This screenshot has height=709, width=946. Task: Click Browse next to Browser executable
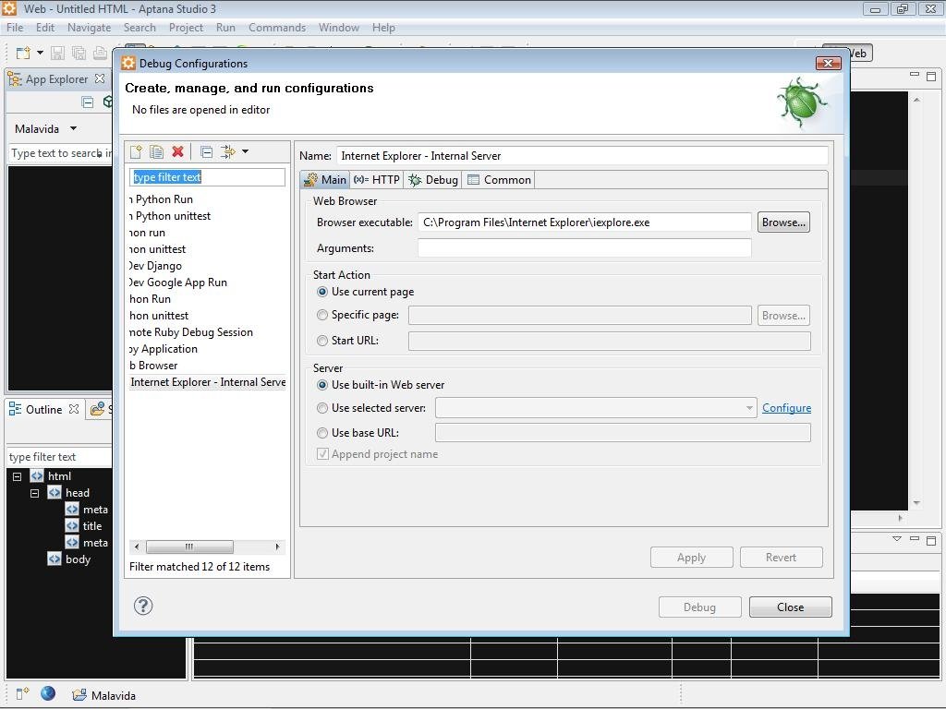pyautogui.click(x=783, y=222)
